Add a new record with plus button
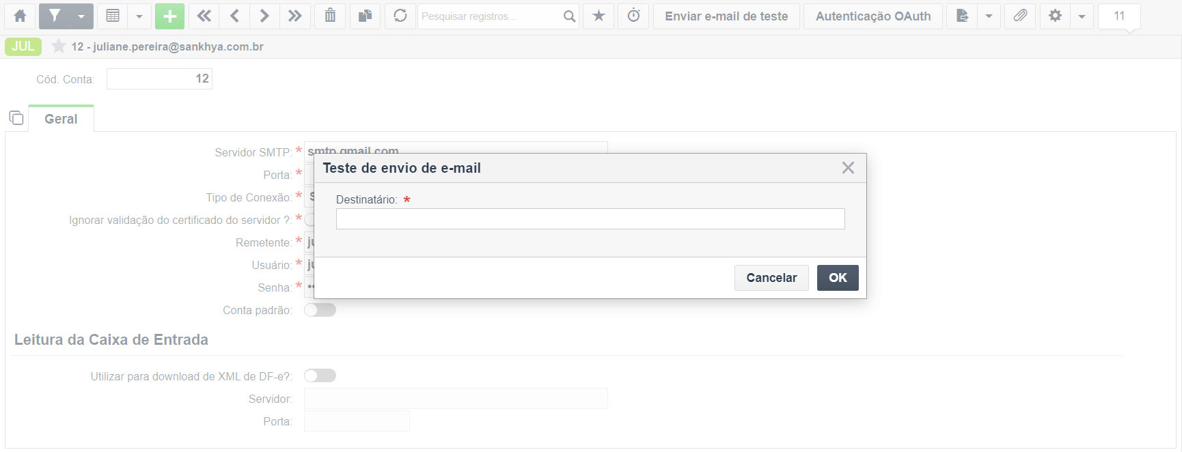Image resolution: width=1182 pixels, height=452 pixels. 169,16
